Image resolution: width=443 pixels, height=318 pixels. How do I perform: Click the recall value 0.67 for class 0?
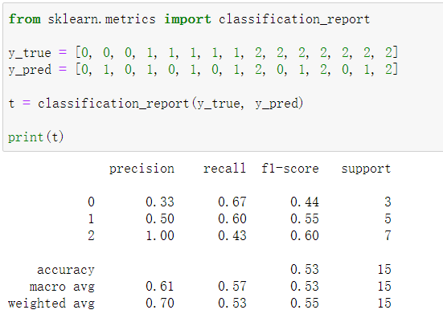[232, 202]
